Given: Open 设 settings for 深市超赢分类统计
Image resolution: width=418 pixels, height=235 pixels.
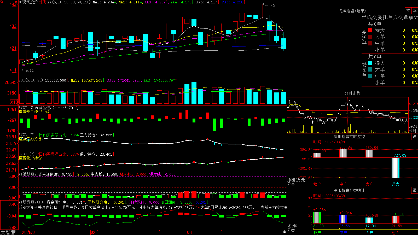Looking at the screenshot, I should pos(415,190).
